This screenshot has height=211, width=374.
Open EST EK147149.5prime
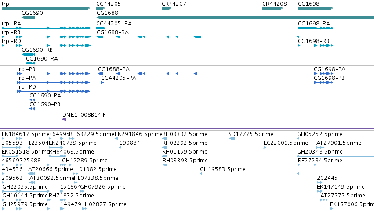[320, 191]
